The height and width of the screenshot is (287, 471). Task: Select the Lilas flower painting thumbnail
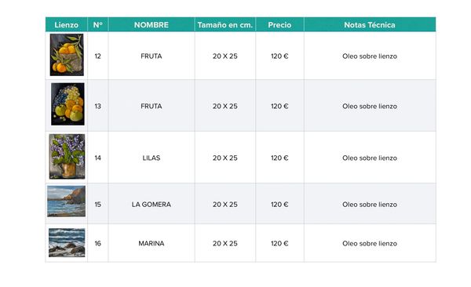[x=67, y=156]
